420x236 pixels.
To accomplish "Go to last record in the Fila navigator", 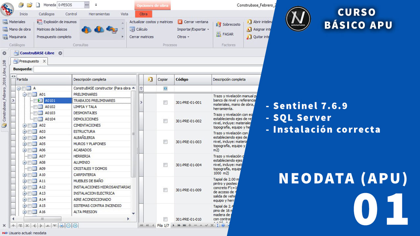I will (x=184, y=226).
